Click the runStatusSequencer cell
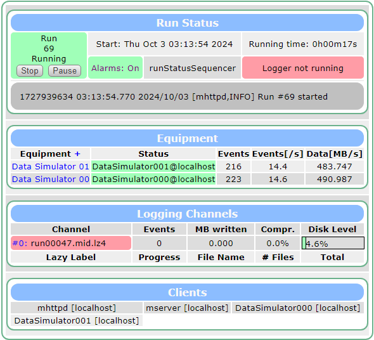Viewport: 374px width, 340px height. [x=193, y=68]
